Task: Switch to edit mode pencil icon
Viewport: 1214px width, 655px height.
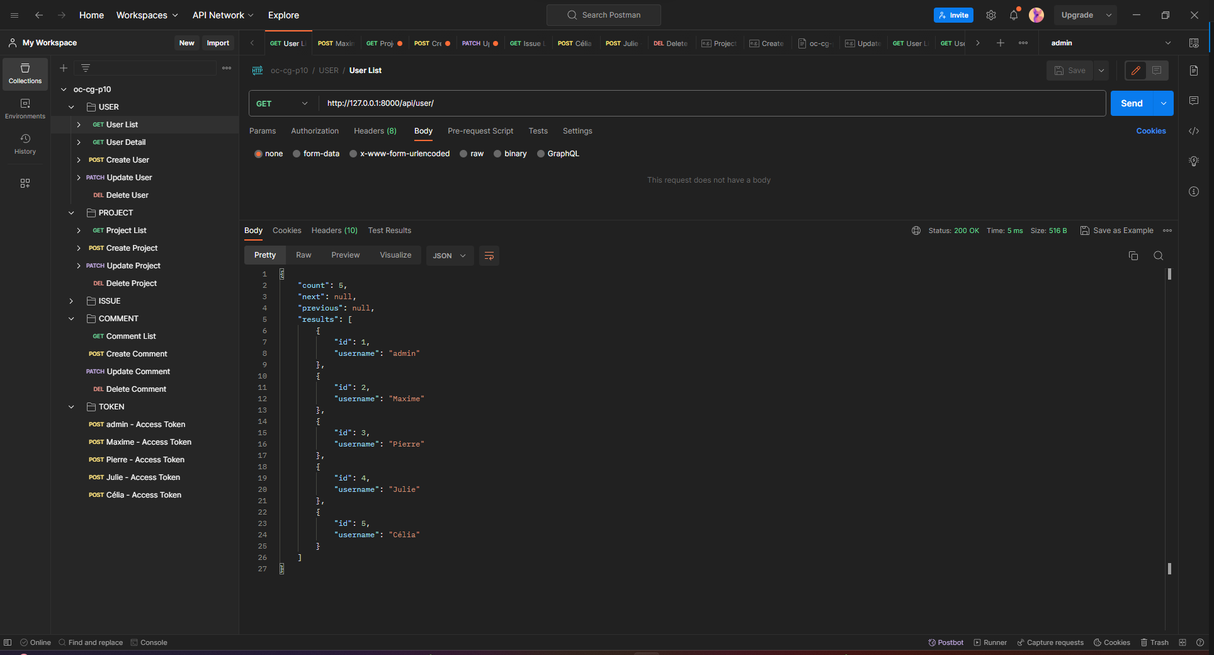Action: pyautogui.click(x=1136, y=71)
